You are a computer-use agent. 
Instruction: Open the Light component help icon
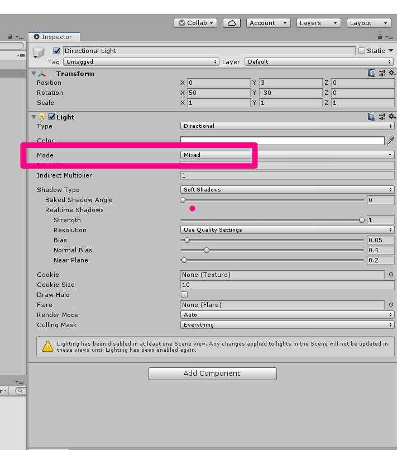coord(371,117)
